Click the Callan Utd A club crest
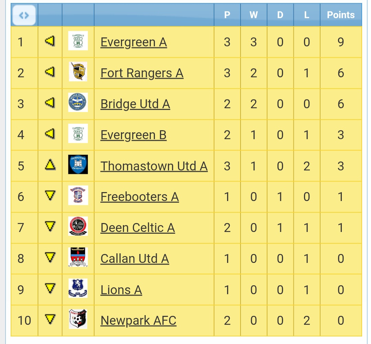Image resolution: width=371 pixels, height=344 pixels. coord(78,257)
